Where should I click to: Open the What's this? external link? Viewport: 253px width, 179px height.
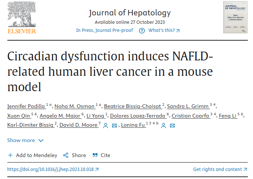pos(164,30)
